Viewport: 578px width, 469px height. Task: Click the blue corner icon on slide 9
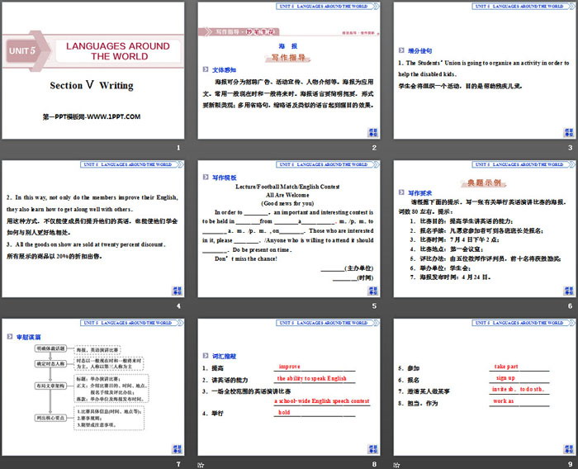click(569, 448)
